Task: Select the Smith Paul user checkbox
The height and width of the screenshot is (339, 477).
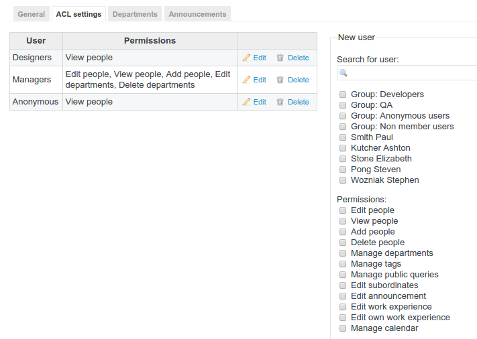Action: (x=343, y=137)
